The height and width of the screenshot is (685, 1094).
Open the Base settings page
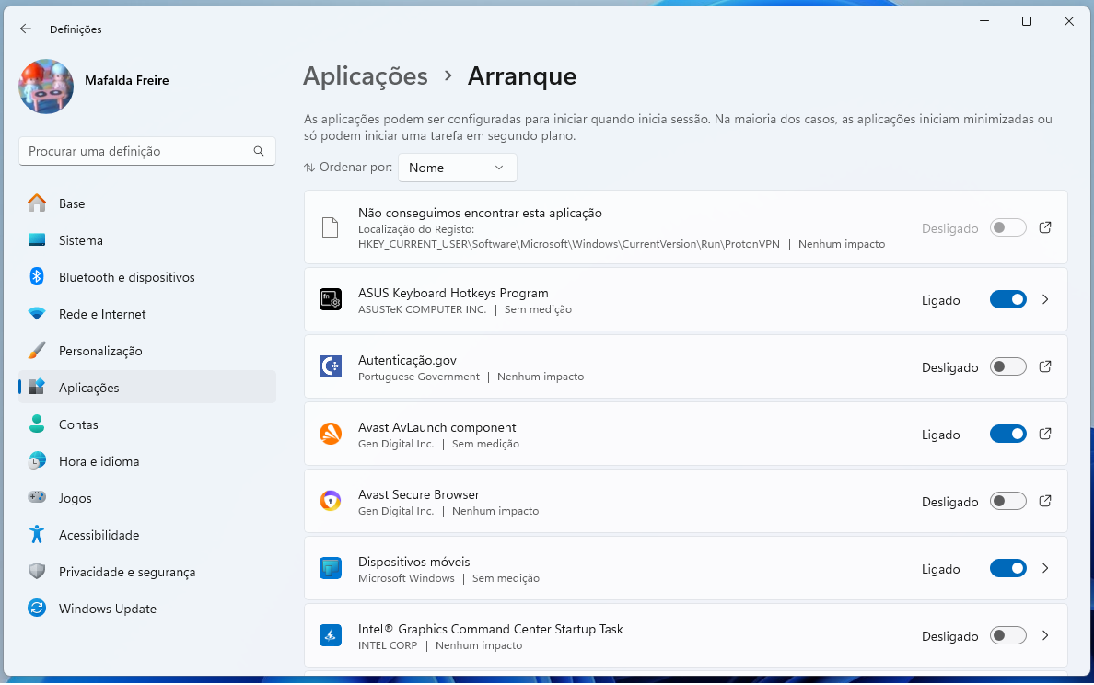coord(147,203)
